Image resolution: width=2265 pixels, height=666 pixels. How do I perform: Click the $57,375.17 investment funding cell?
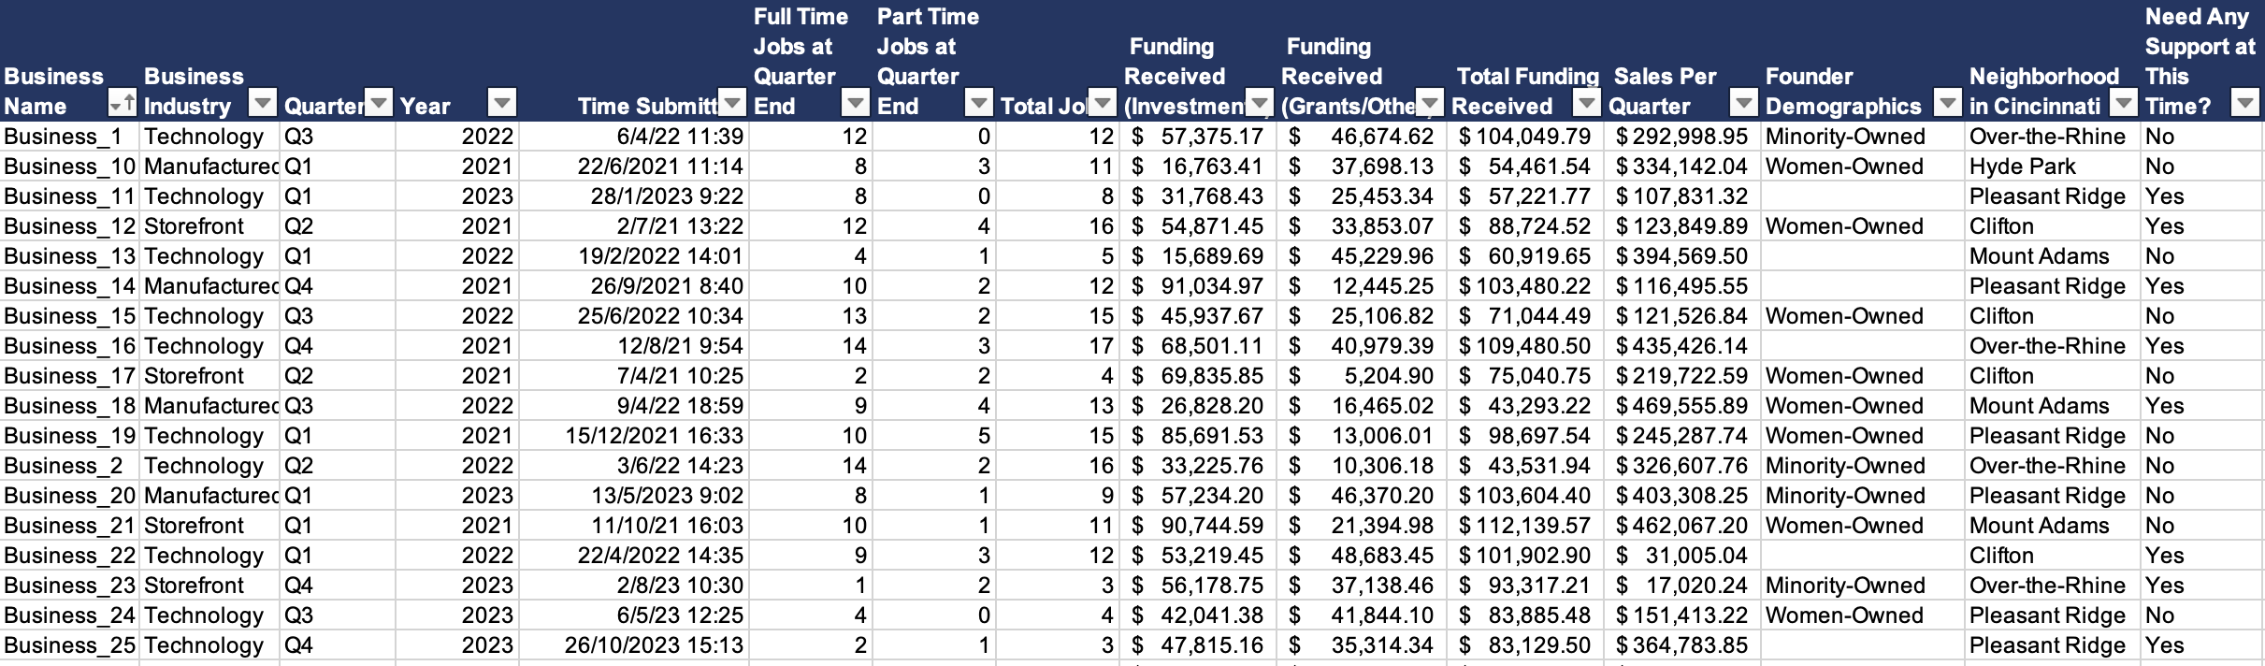coord(1198,137)
